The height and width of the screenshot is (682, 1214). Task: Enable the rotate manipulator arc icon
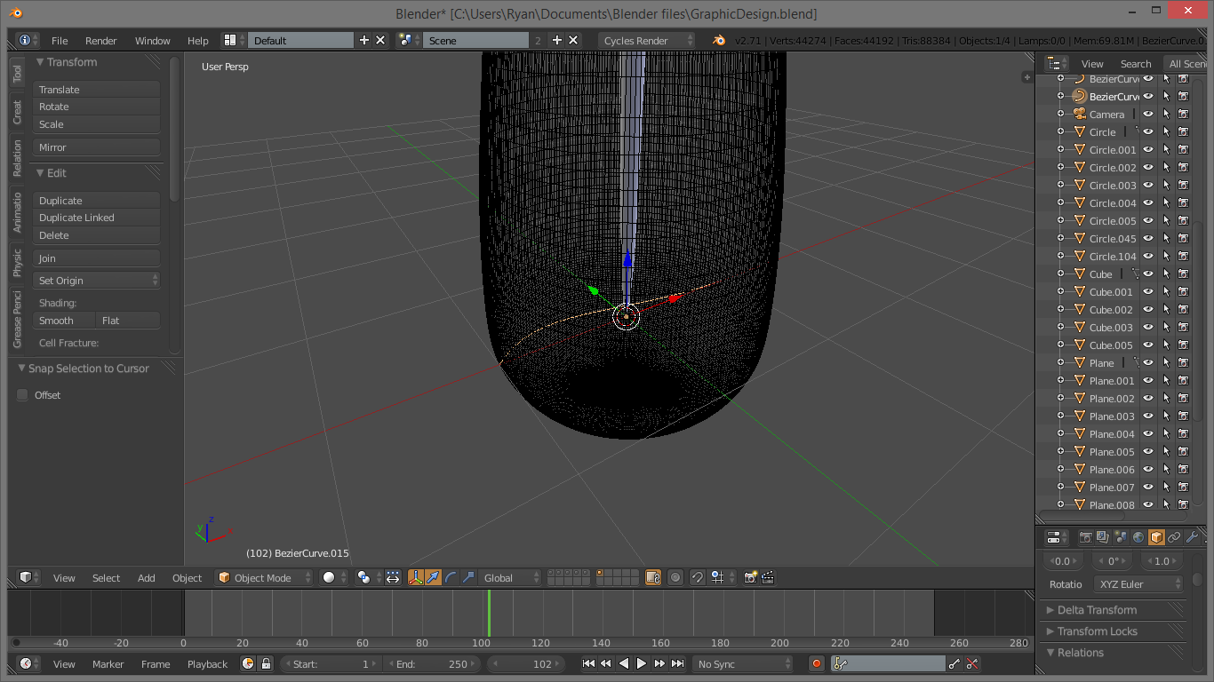coord(451,577)
